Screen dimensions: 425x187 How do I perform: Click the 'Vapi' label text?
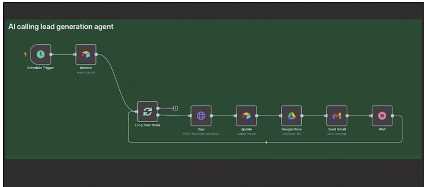click(x=201, y=129)
